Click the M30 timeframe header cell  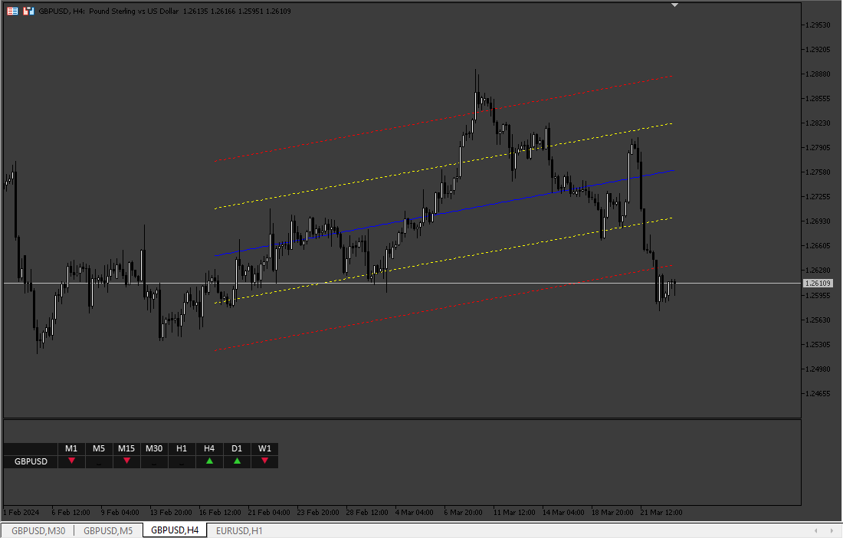[154, 448]
